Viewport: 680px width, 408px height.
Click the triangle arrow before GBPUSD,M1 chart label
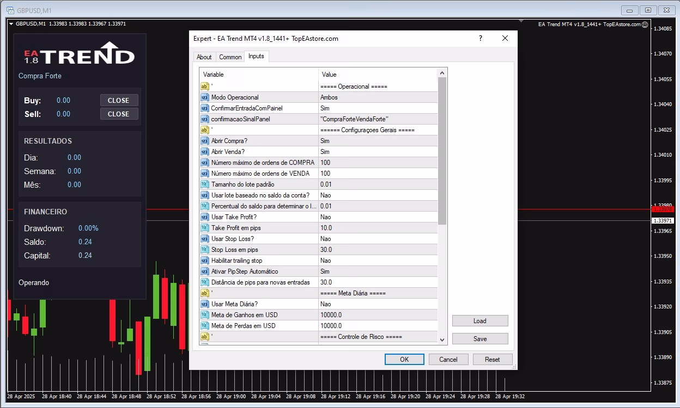(x=11, y=24)
